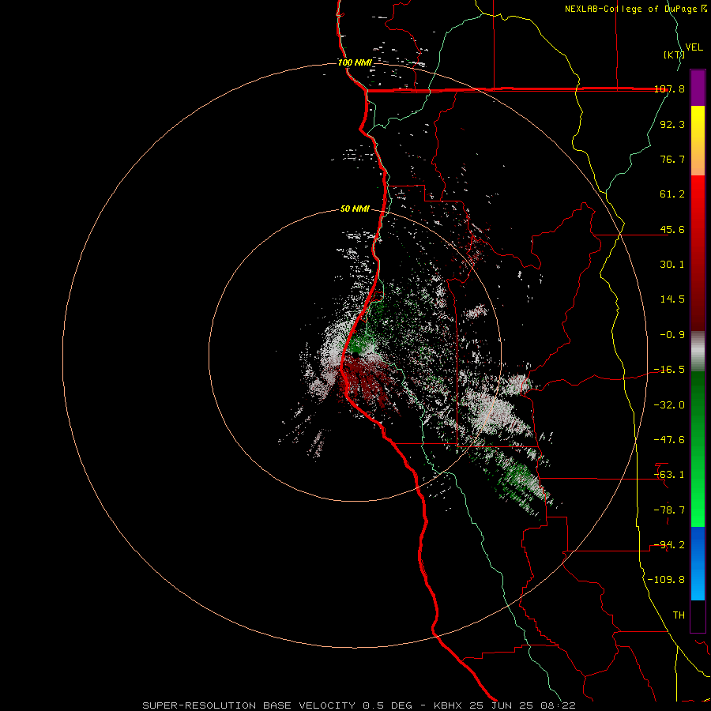Click the KBHX 25 JUN 25 08:22 timestamp

[x=505, y=705]
